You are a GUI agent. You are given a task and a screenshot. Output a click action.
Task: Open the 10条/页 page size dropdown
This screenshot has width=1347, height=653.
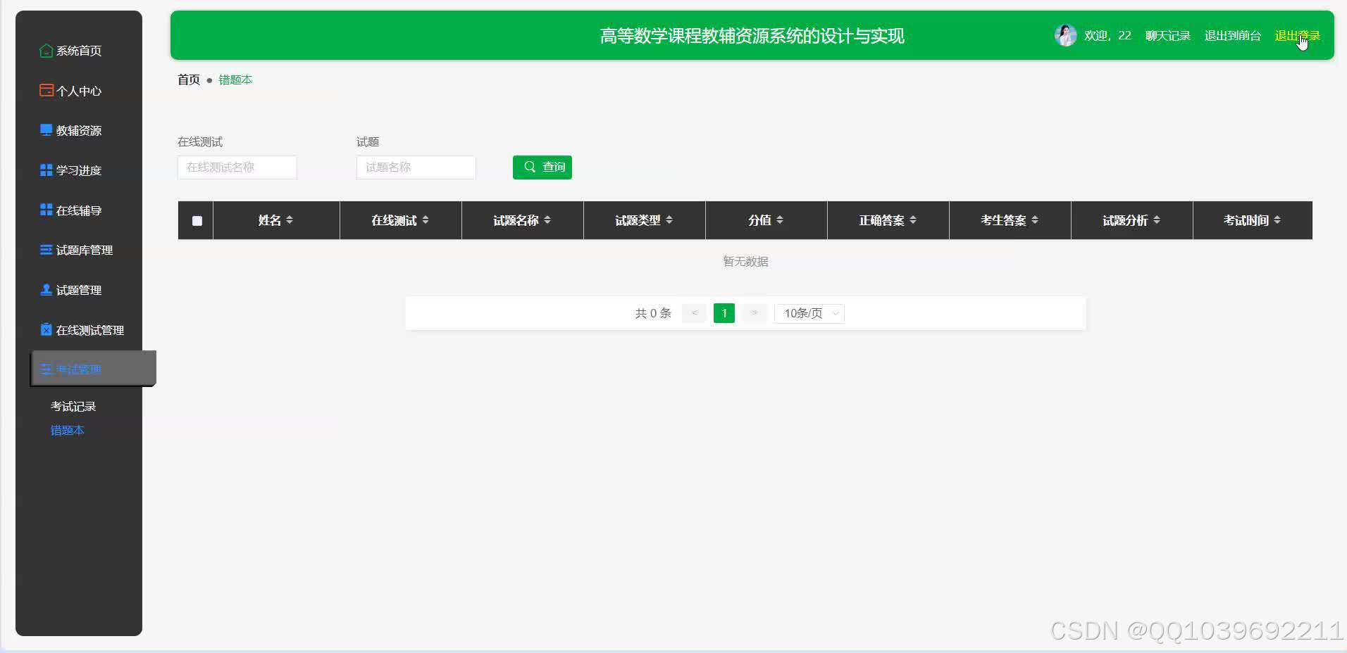click(x=809, y=313)
